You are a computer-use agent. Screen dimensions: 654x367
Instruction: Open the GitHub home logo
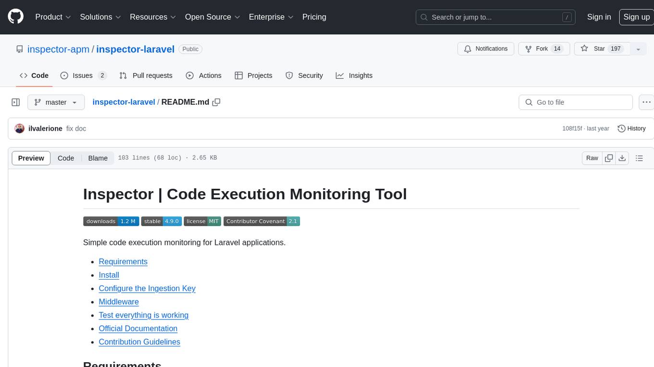(15, 17)
